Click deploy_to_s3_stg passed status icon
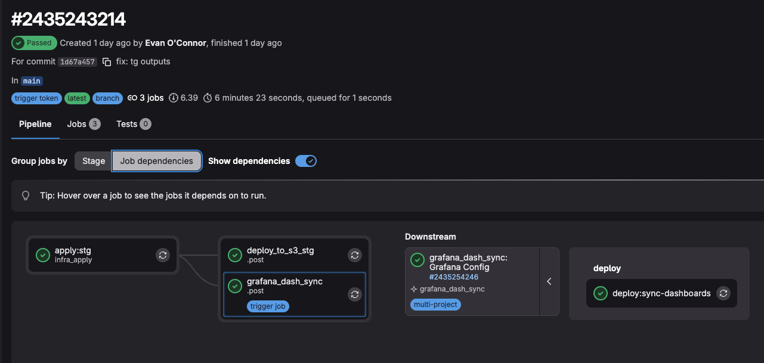 point(235,255)
